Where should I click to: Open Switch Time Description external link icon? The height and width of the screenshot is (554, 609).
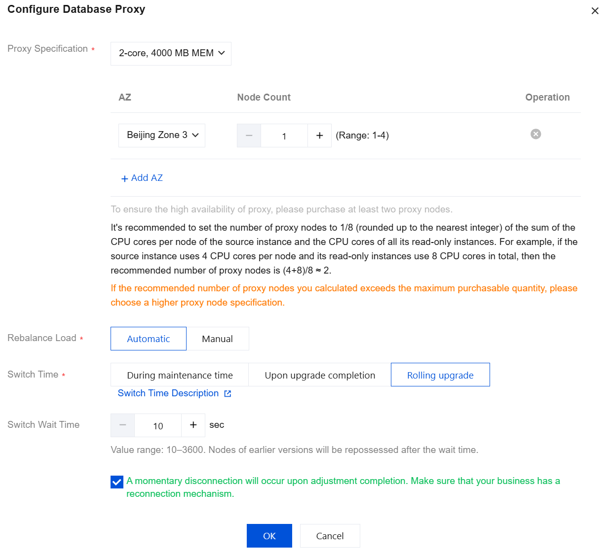228,393
